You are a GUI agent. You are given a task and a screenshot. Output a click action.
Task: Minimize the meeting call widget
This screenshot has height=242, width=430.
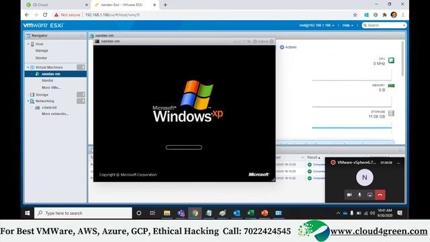click(398, 163)
